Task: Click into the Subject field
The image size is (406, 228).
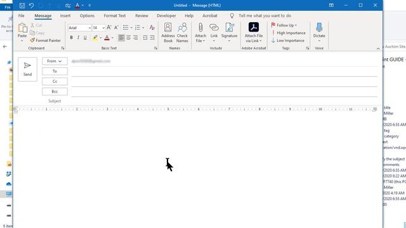Action: click(224, 101)
